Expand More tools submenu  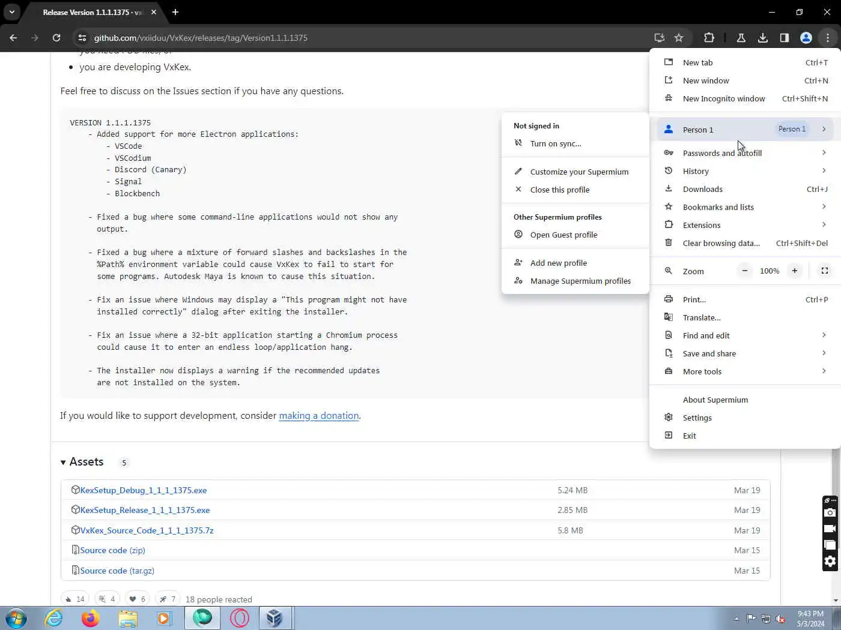tap(744, 371)
